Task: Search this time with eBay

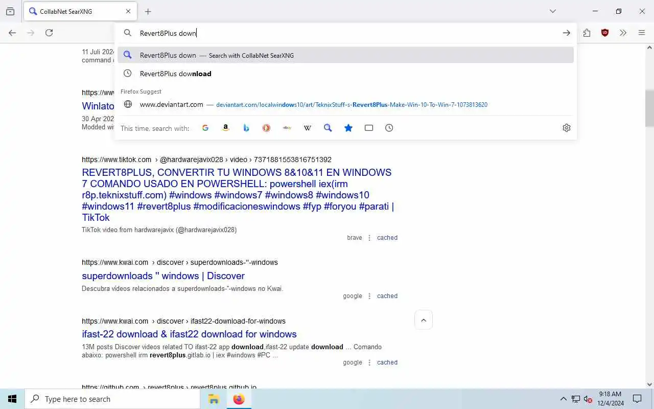Action: click(x=287, y=128)
